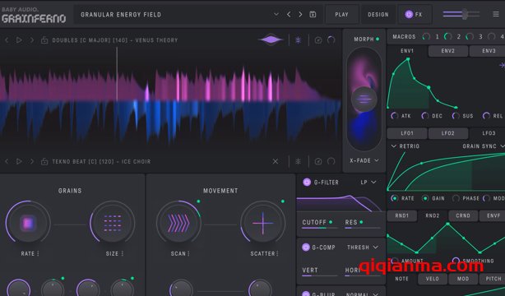This screenshot has height=296, width=505.
Task: Toggle the green MORPH indicator dot
Action: [378, 39]
